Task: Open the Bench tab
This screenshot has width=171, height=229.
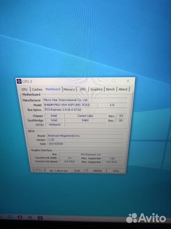Action: coord(110,89)
